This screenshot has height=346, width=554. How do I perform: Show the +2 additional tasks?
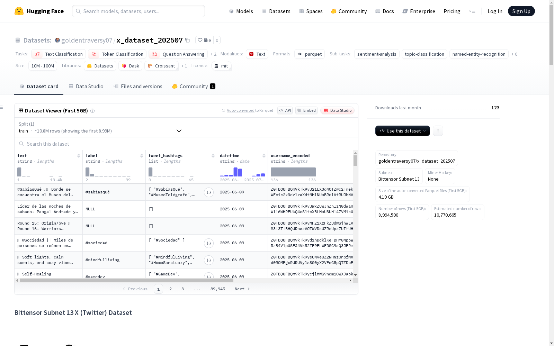click(x=213, y=54)
